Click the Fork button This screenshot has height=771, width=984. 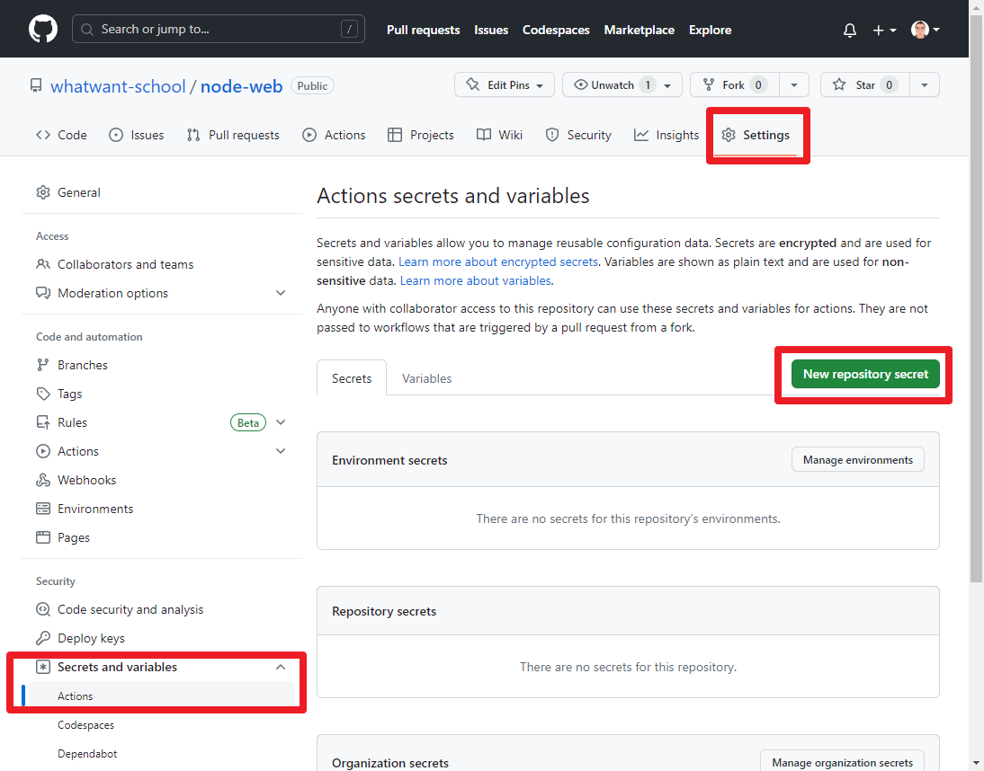(734, 84)
